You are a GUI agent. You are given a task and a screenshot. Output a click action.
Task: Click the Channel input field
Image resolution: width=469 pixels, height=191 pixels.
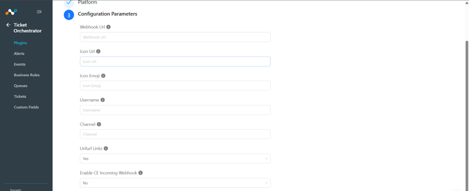pos(175,134)
